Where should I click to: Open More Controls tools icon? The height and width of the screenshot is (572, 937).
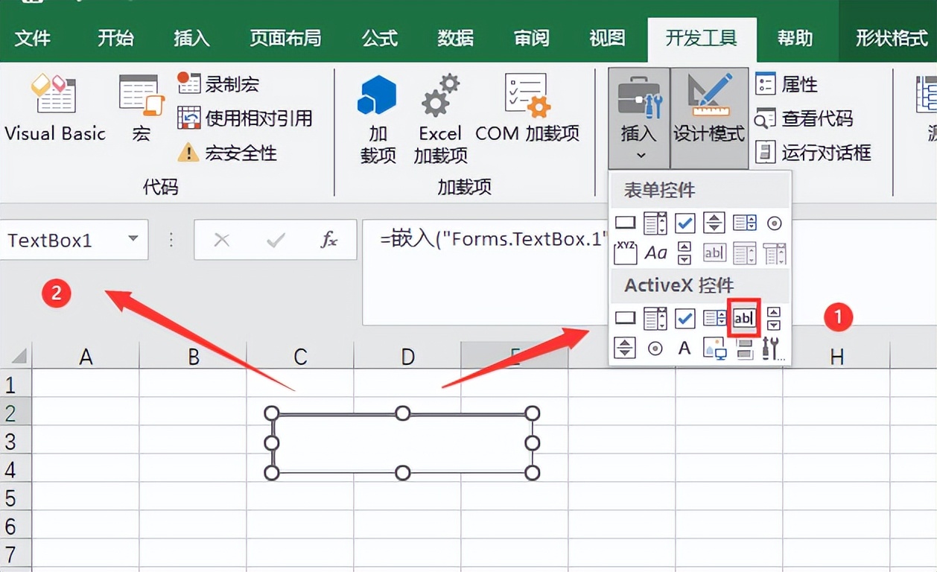pyautogui.click(x=774, y=348)
